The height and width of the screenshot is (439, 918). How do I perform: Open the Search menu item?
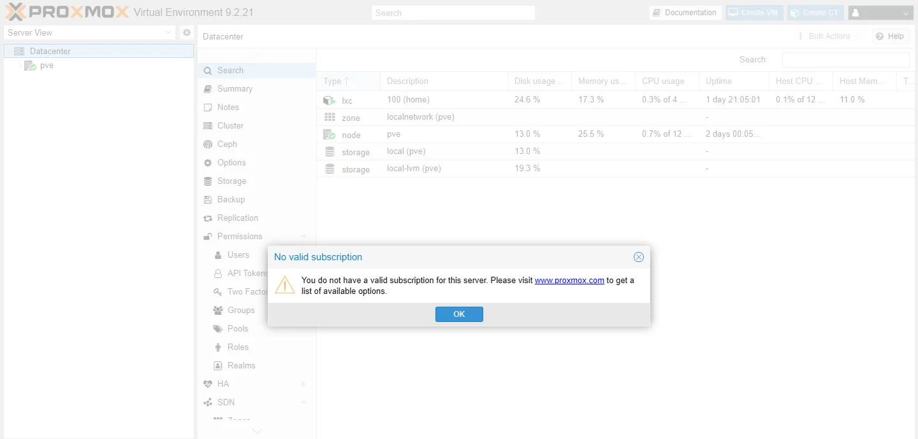256,71
